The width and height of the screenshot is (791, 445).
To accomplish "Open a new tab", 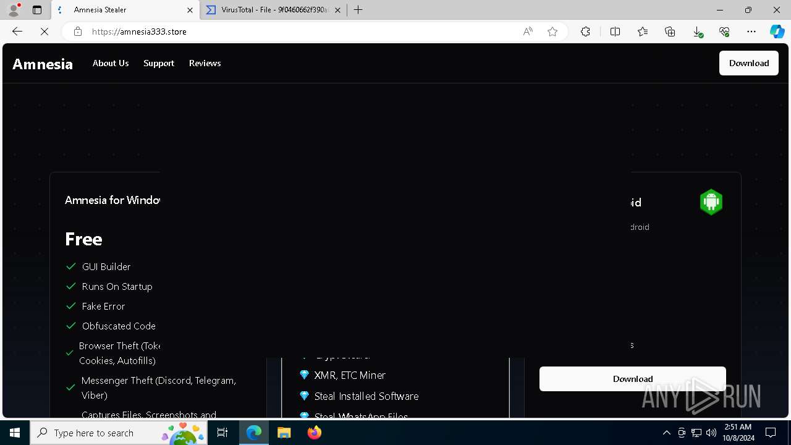I will point(358,10).
